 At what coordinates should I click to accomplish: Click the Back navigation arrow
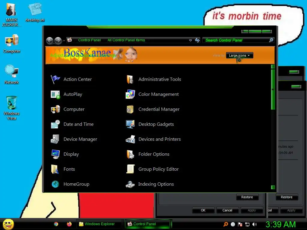click(50, 41)
